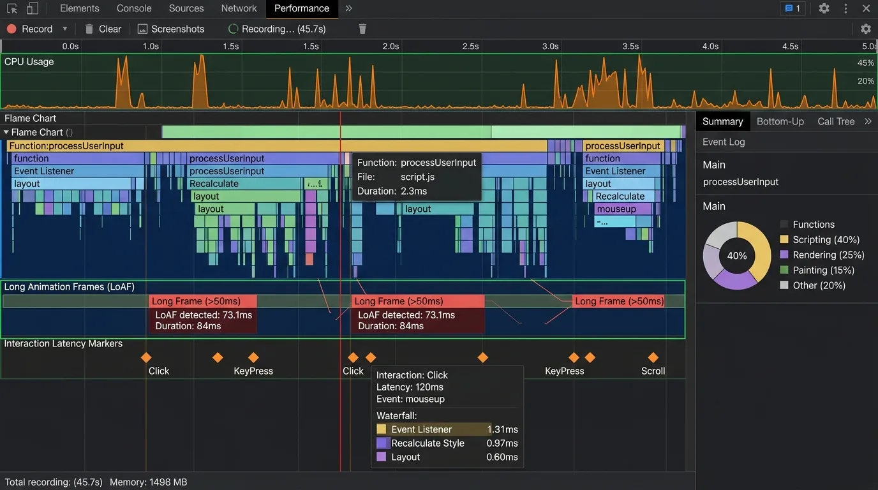878x490 pixels.
Task: Open DevTools settings gear beside the kebab menu
Action: tap(824, 8)
